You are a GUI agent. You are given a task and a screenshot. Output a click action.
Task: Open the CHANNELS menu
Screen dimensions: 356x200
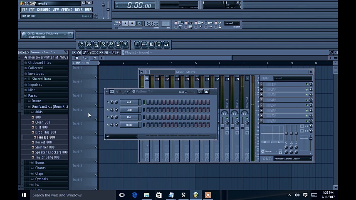pos(44,10)
